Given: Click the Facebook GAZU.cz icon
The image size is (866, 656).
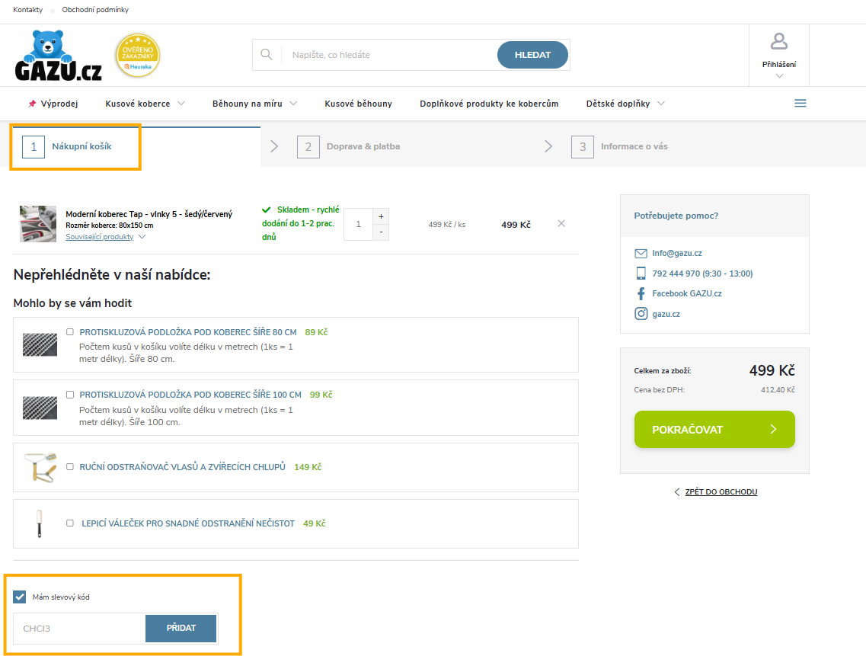Looking at the screenshot, I should [641, 293].
